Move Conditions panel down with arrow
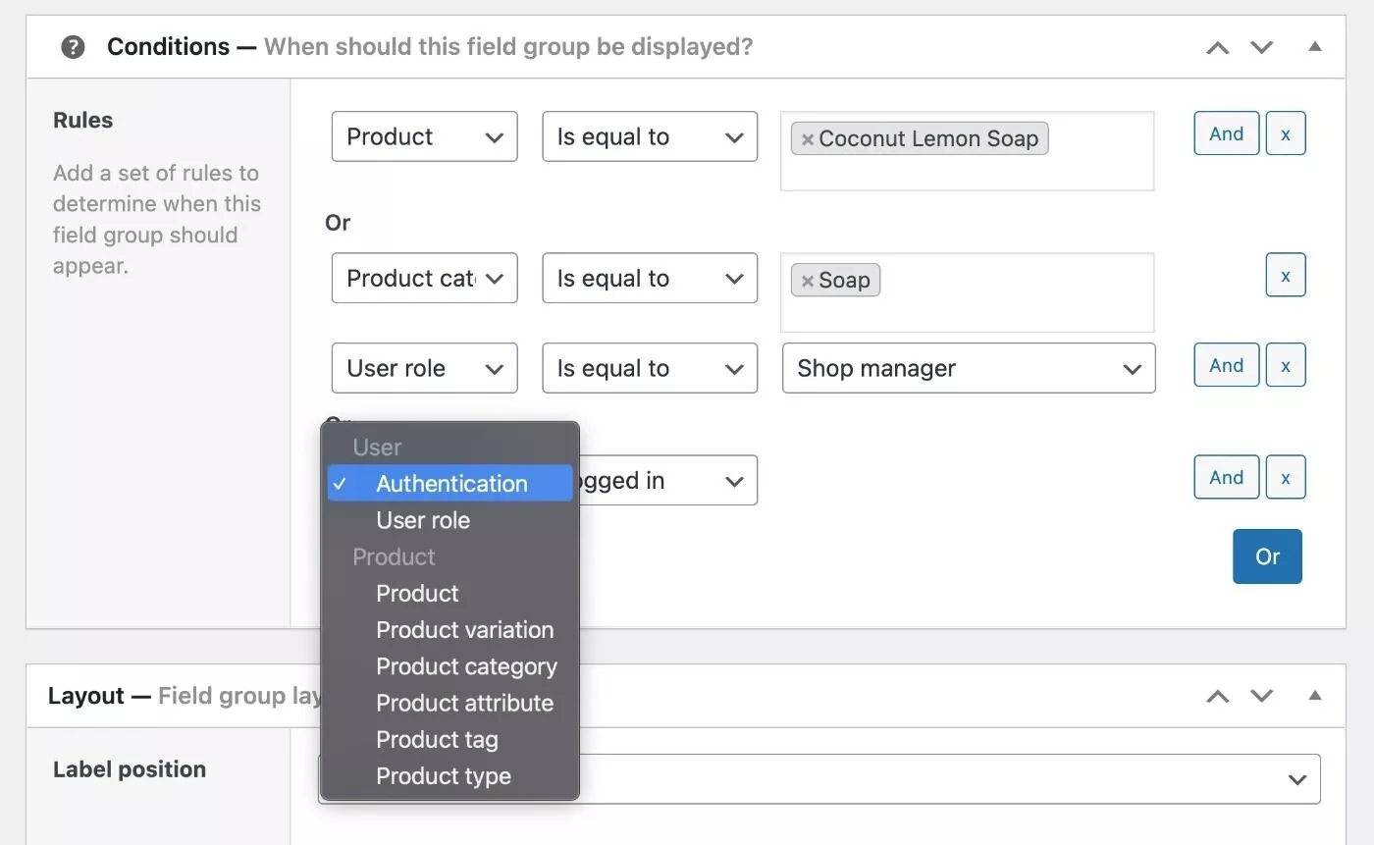 (x=1261, y=47)
